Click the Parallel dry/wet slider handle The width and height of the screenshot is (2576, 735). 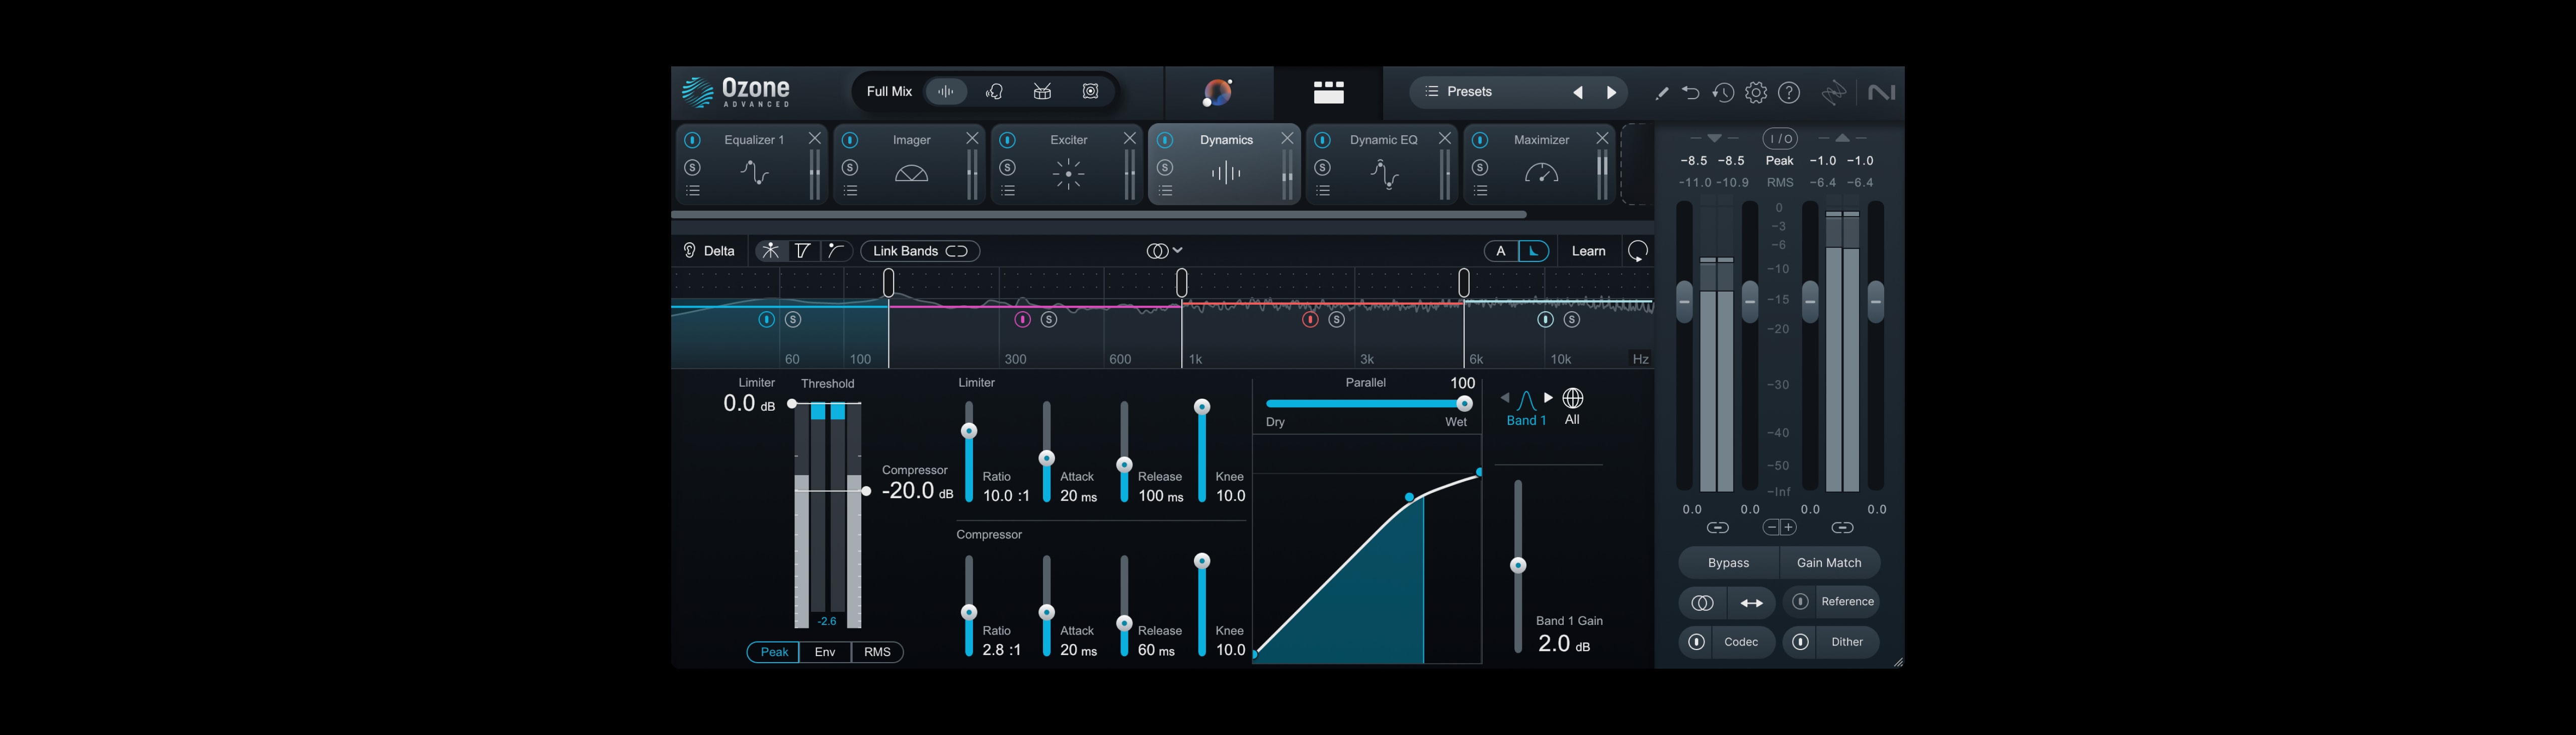(1464, 404)
